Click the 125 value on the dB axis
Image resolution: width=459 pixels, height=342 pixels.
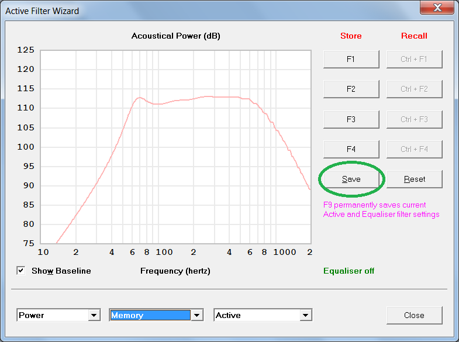pyautogui.click(x=26, y=50)
